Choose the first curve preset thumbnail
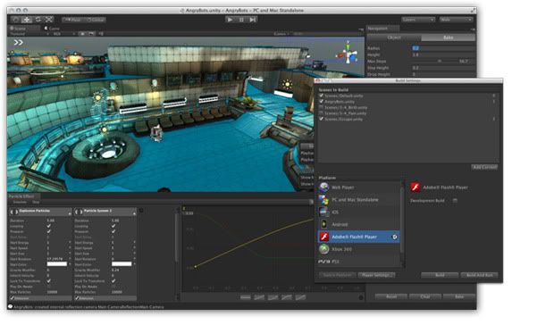The height and width of the screenshot is (333, 554). [x=245, y=297]
